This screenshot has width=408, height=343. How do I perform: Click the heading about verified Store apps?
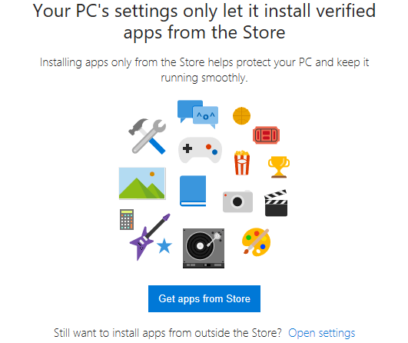(x=204, y=22)
